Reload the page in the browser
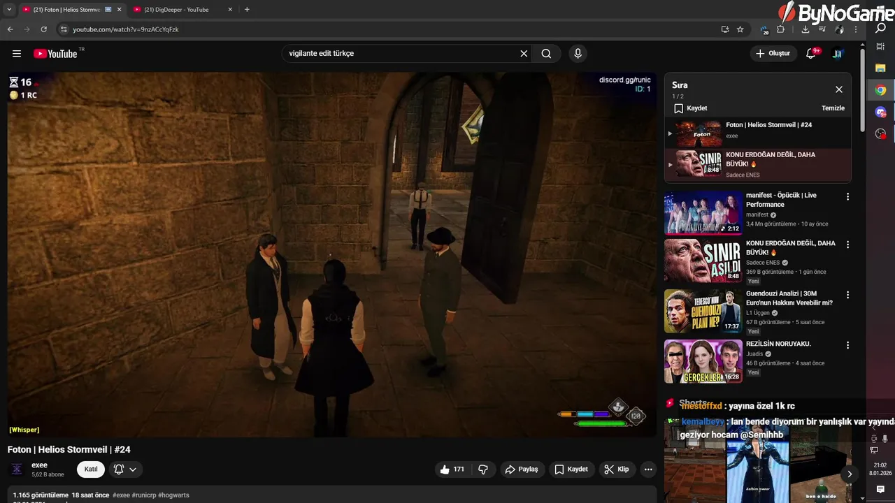This screenshot has height=503, width=895. click(x=43, y=29)
